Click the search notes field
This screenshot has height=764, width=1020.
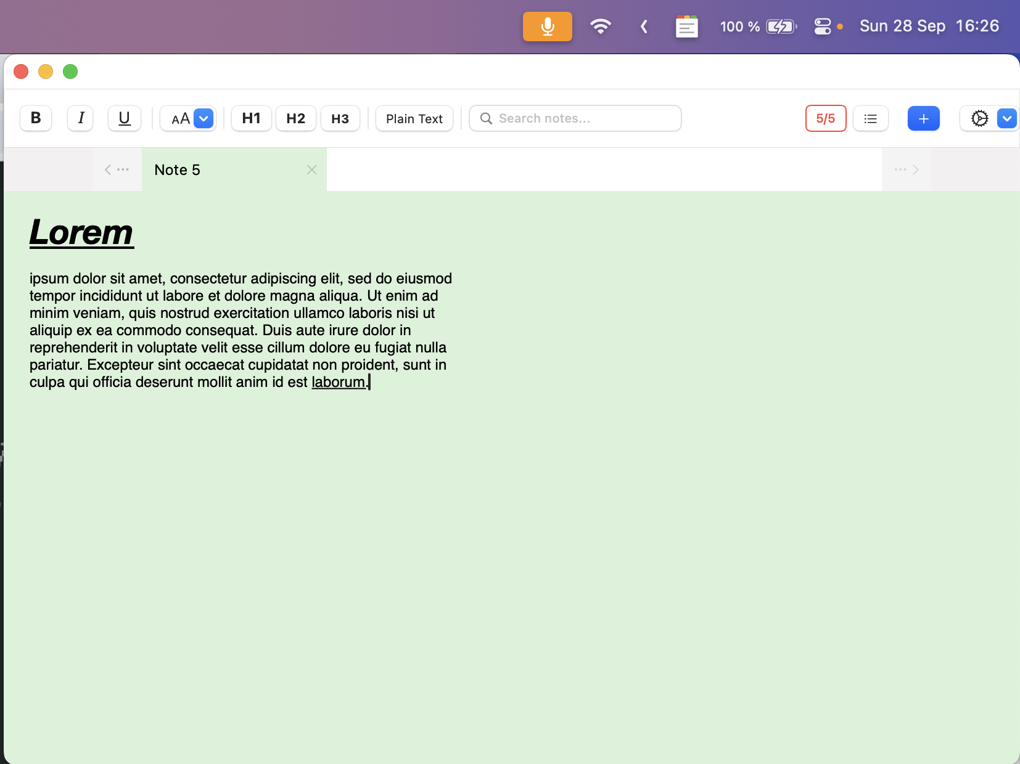pos(575,118)
